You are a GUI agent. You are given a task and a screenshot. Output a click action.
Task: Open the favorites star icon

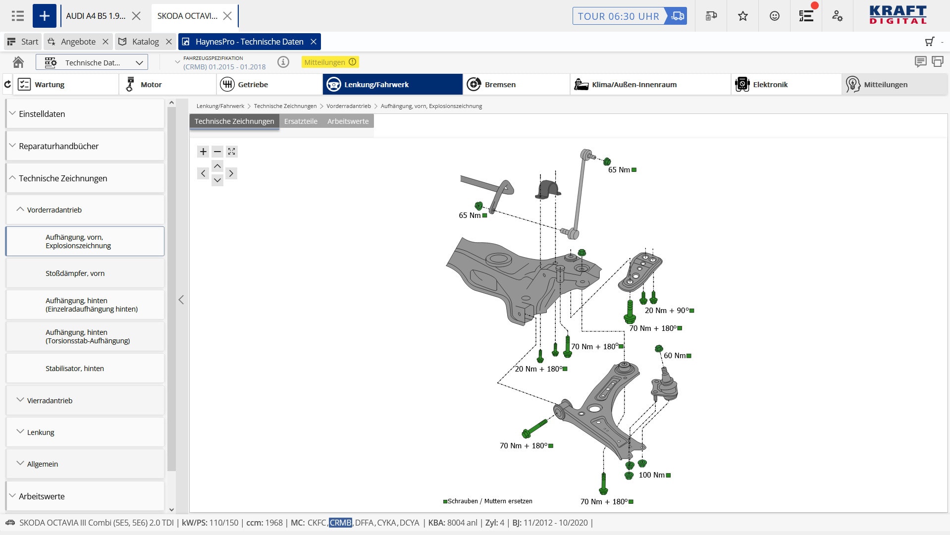point(742,16)
